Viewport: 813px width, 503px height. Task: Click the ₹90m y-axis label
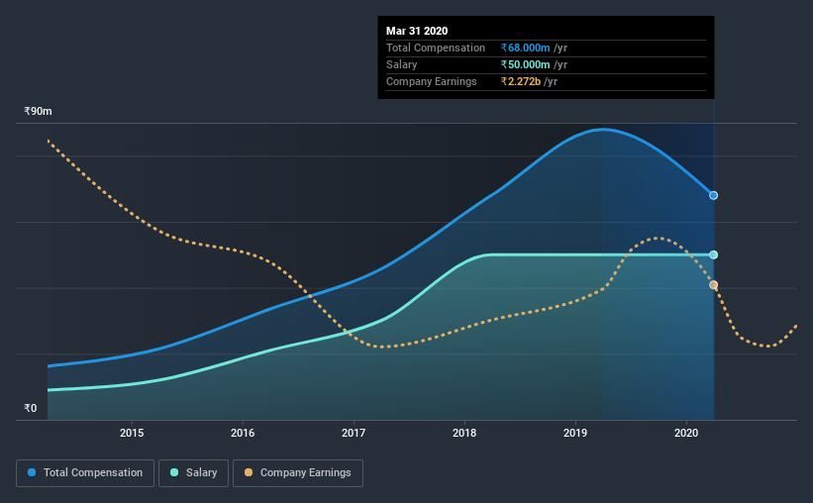[38, 112]
